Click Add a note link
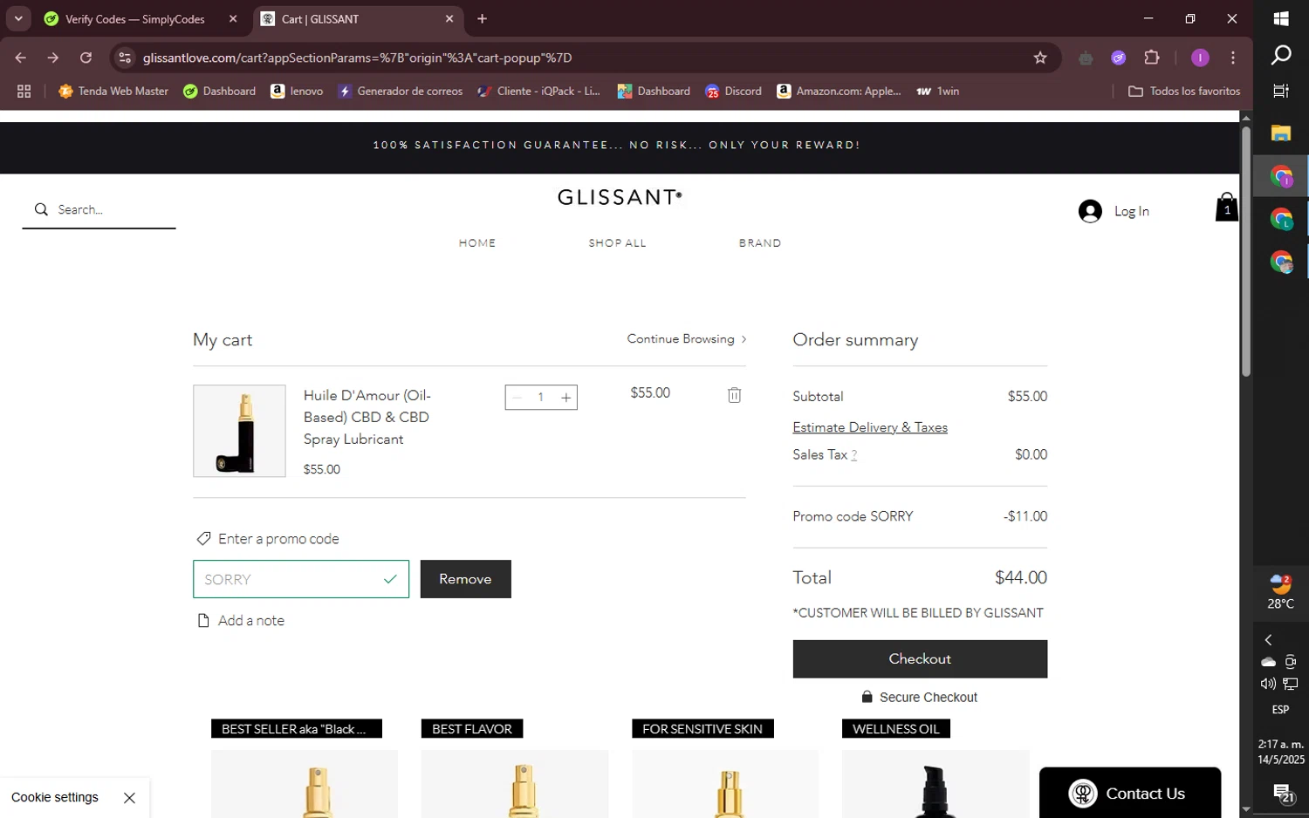This screenshot has width=1309, height=818. click(x=251, y=621)
